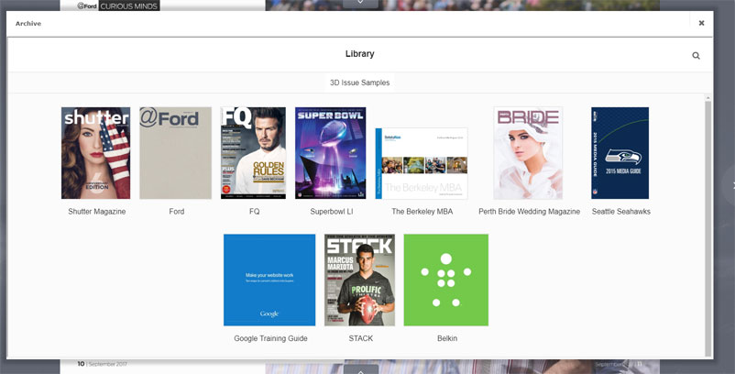Viewport: 735px width, 374px height.
Task: Click the Shutter Magazine title link
Action: tap(96, 212)
